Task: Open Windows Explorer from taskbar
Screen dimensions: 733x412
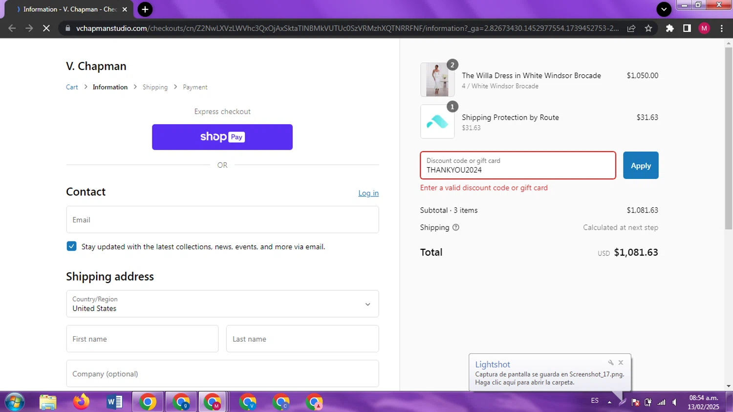Action: [x=48, y=402]
